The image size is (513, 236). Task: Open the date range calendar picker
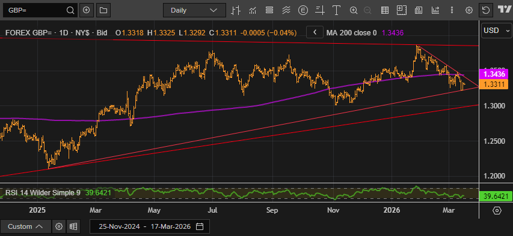tap(200, 226)
